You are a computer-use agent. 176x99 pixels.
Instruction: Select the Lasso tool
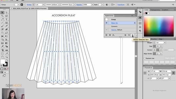click(x=7, y=16)
